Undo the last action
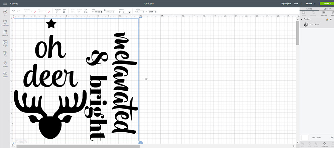Viewport: 334px width, 148px height. click(x=14, y=11)
